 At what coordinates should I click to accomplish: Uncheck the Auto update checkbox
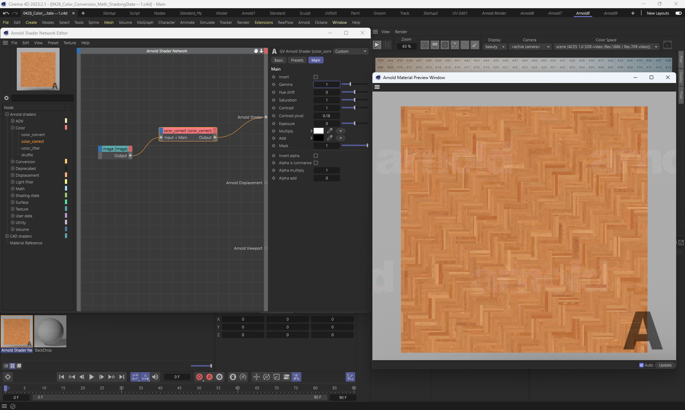click(x=641, y=365)
